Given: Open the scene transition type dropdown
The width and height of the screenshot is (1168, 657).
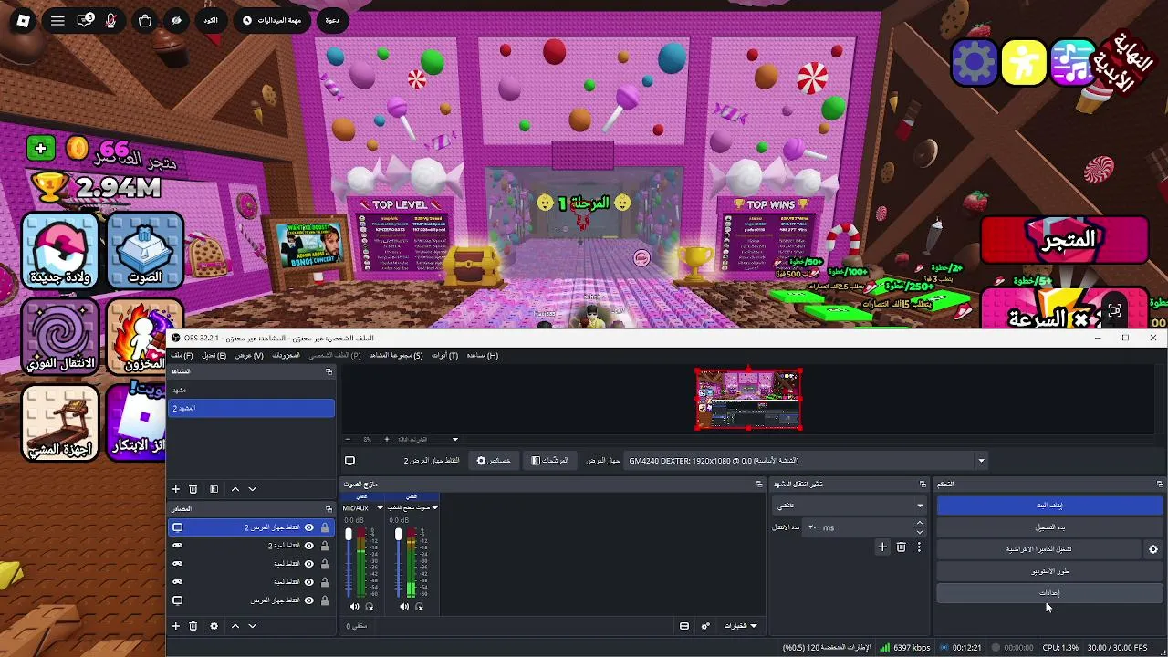Looking at the screenshot, I should pyautogui.click(x=850, y=506).
